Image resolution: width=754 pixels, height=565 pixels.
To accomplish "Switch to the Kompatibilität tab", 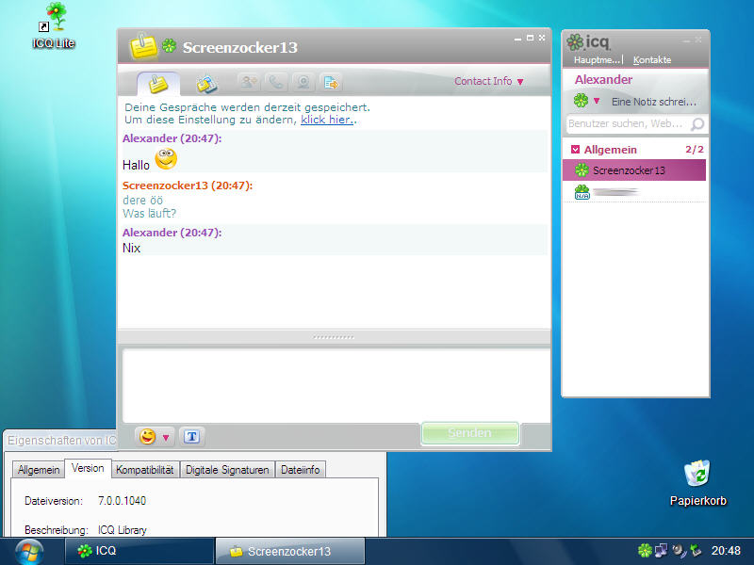I will point(145,469).
